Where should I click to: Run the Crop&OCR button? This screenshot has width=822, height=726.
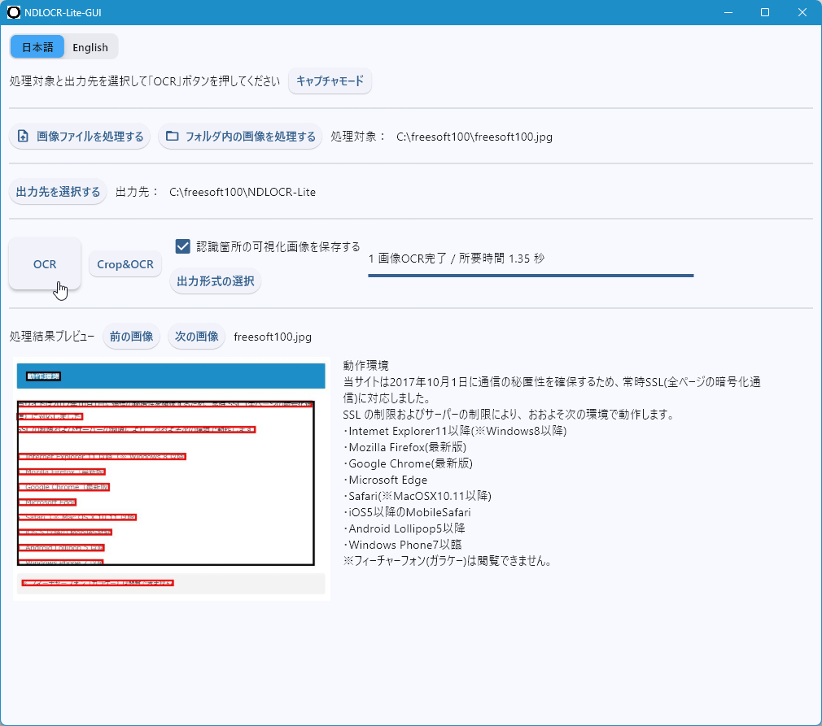125,264
